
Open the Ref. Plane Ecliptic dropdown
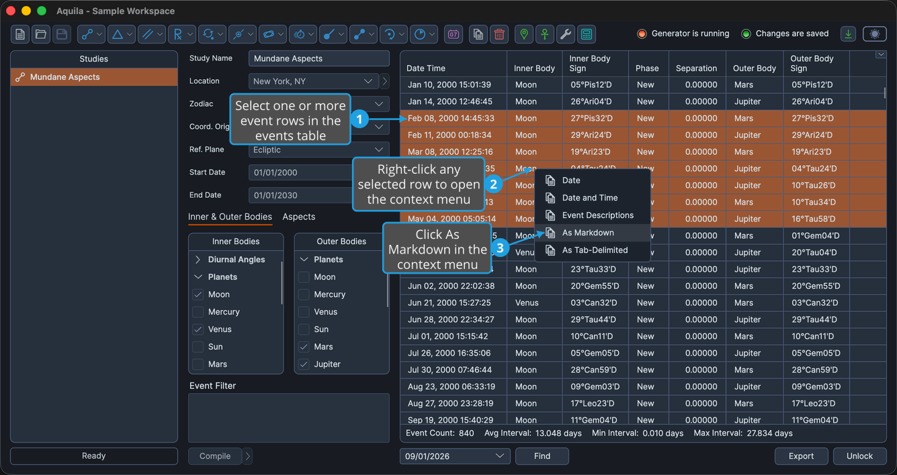[319, 150]
